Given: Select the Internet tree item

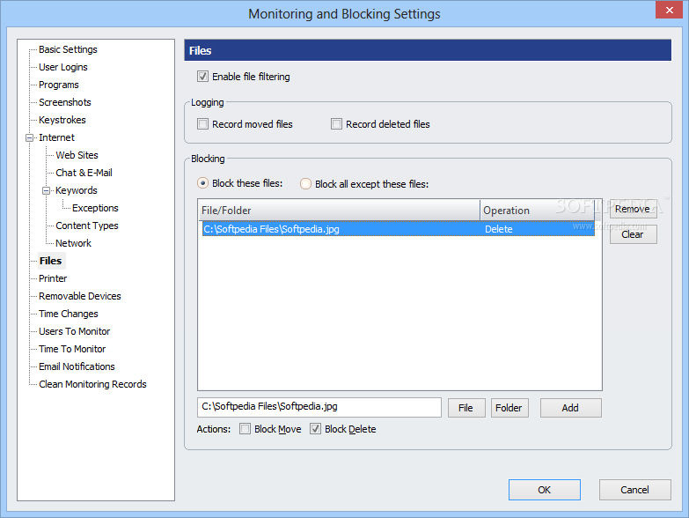Looking at the screenshot, I should (x=56, y=137).
